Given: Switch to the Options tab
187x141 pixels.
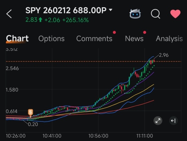Looking at the screenshot, I should (51, 39).
